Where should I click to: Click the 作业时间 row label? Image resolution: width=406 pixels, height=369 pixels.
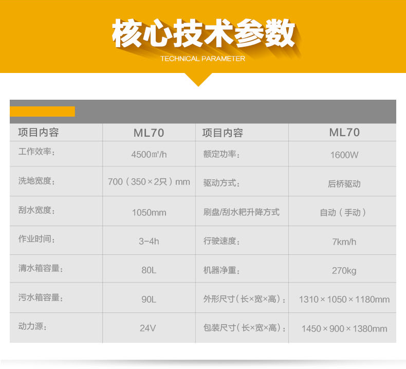pyautogui.click(x=36, y=239)
